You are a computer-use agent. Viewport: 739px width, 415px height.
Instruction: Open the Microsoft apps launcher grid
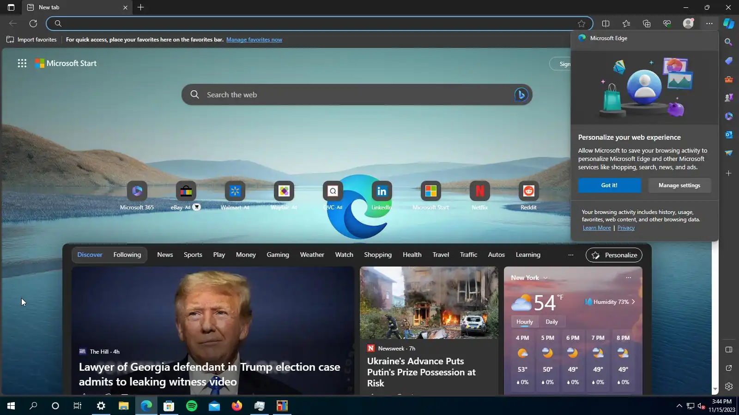[22, 64]
